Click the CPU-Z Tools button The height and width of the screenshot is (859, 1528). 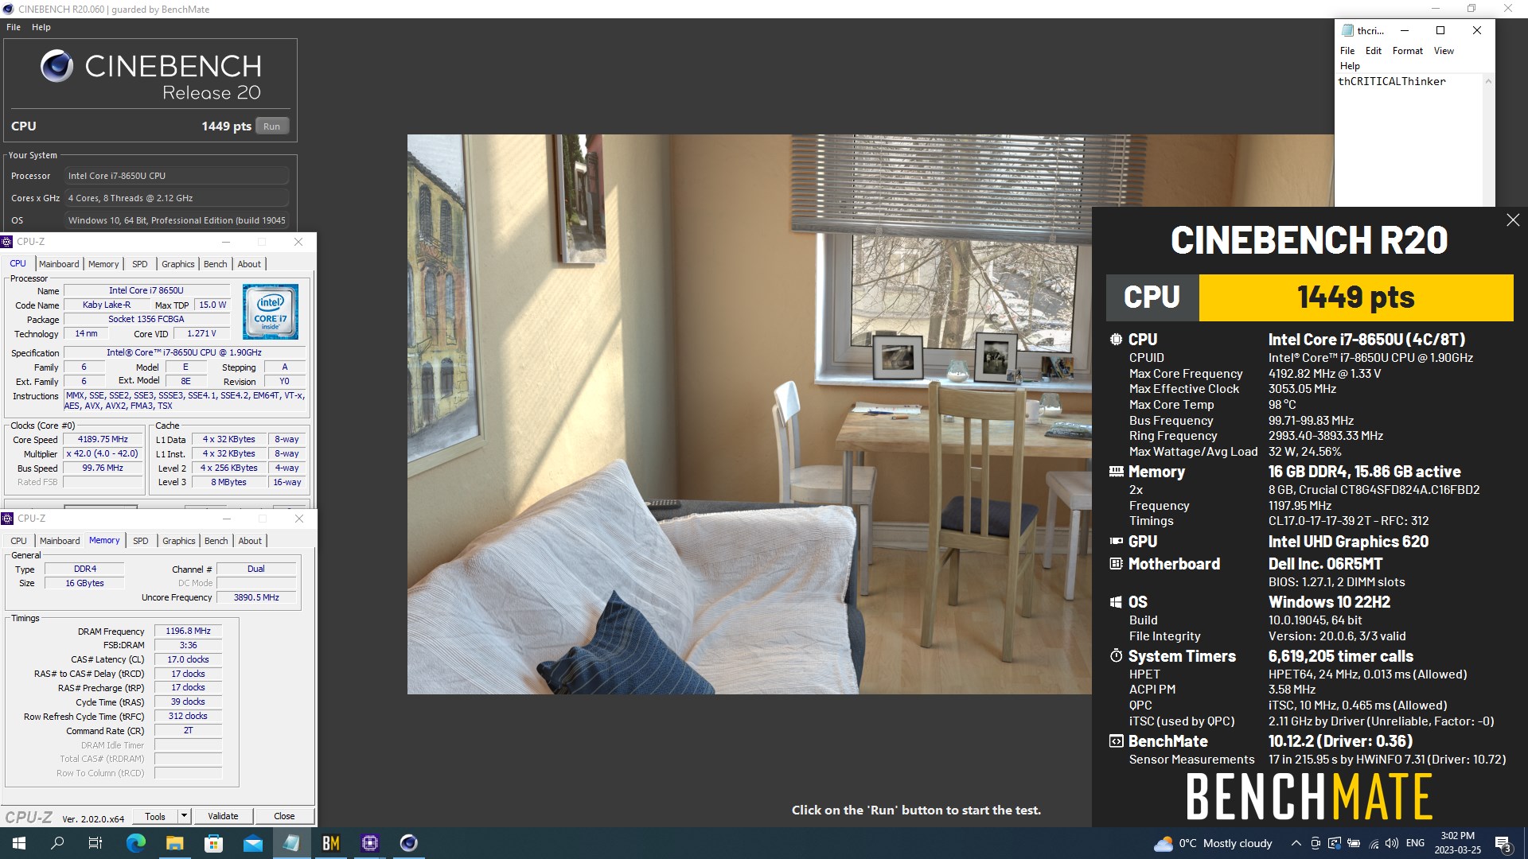(155, 816)
